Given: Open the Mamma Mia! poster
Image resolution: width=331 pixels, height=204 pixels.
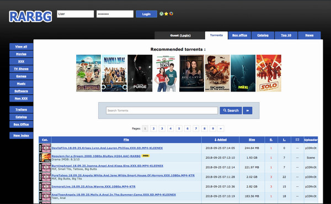Looking at the screenshot, I should click(114, 73).
